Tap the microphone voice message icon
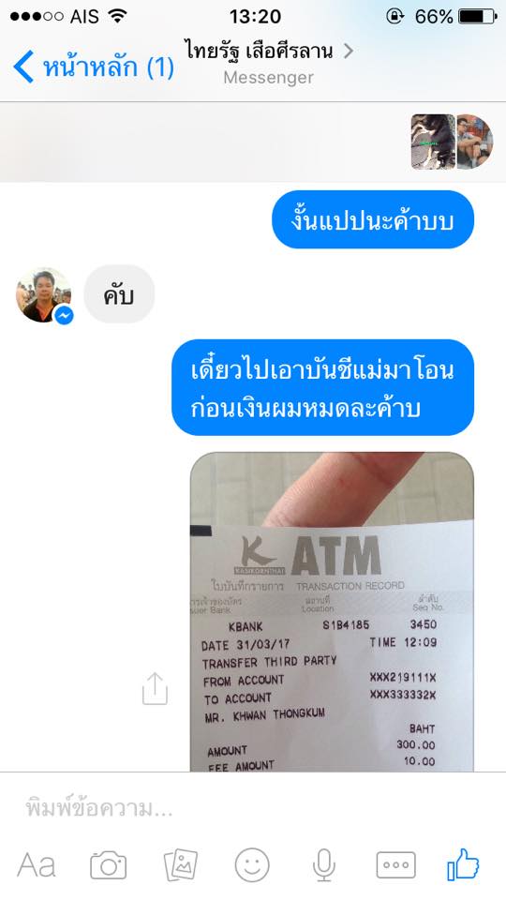The image size is (506, 900). point(324,865)
